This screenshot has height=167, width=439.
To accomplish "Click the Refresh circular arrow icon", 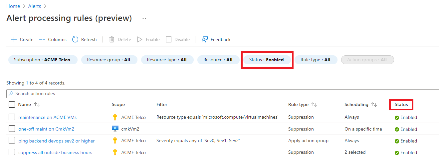I will pos(75,39).
